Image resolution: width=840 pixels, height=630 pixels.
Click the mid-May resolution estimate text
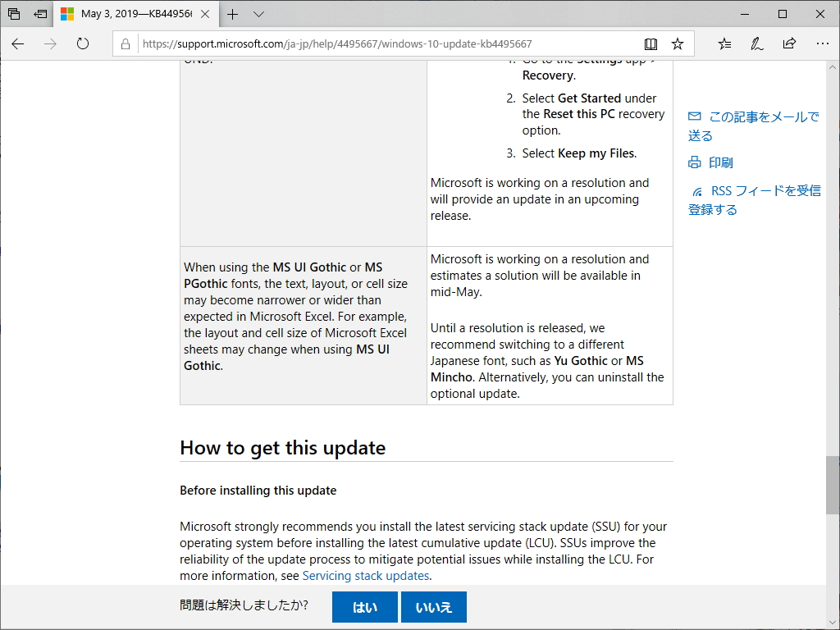[x=540, y=276]
